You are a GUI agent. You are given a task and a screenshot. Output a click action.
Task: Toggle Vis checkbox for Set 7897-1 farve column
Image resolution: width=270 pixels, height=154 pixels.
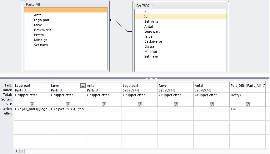176,105
